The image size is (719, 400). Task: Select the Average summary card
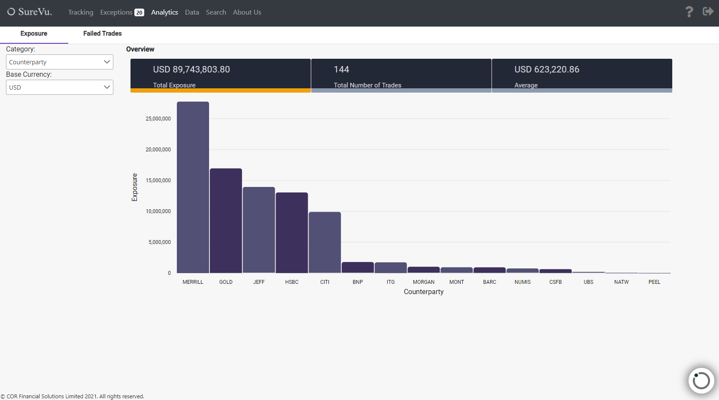(582, 75)
